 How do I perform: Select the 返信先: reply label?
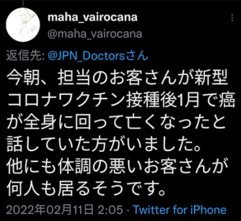25,56
